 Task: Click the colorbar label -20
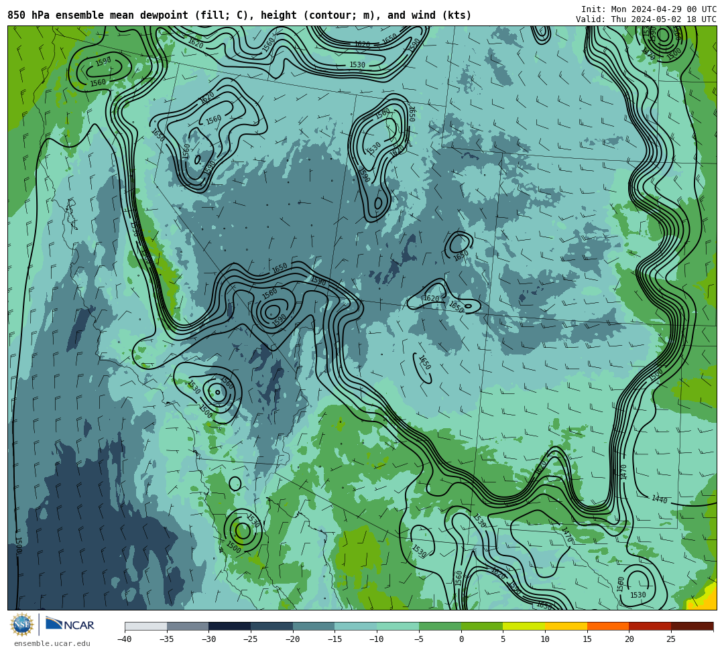tap(293, 639)
